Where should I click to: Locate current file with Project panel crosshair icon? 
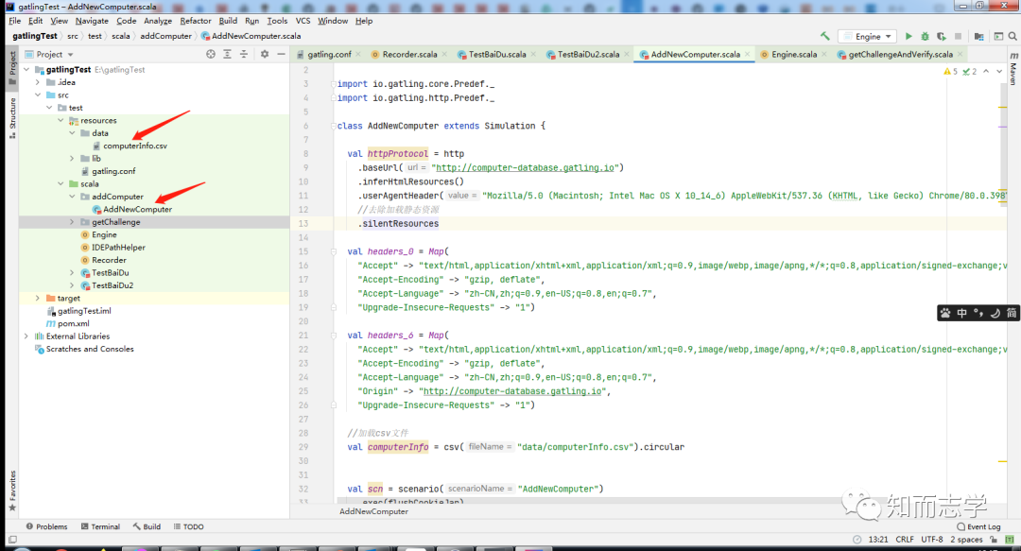pyautogui.click(x=210, y=54)
